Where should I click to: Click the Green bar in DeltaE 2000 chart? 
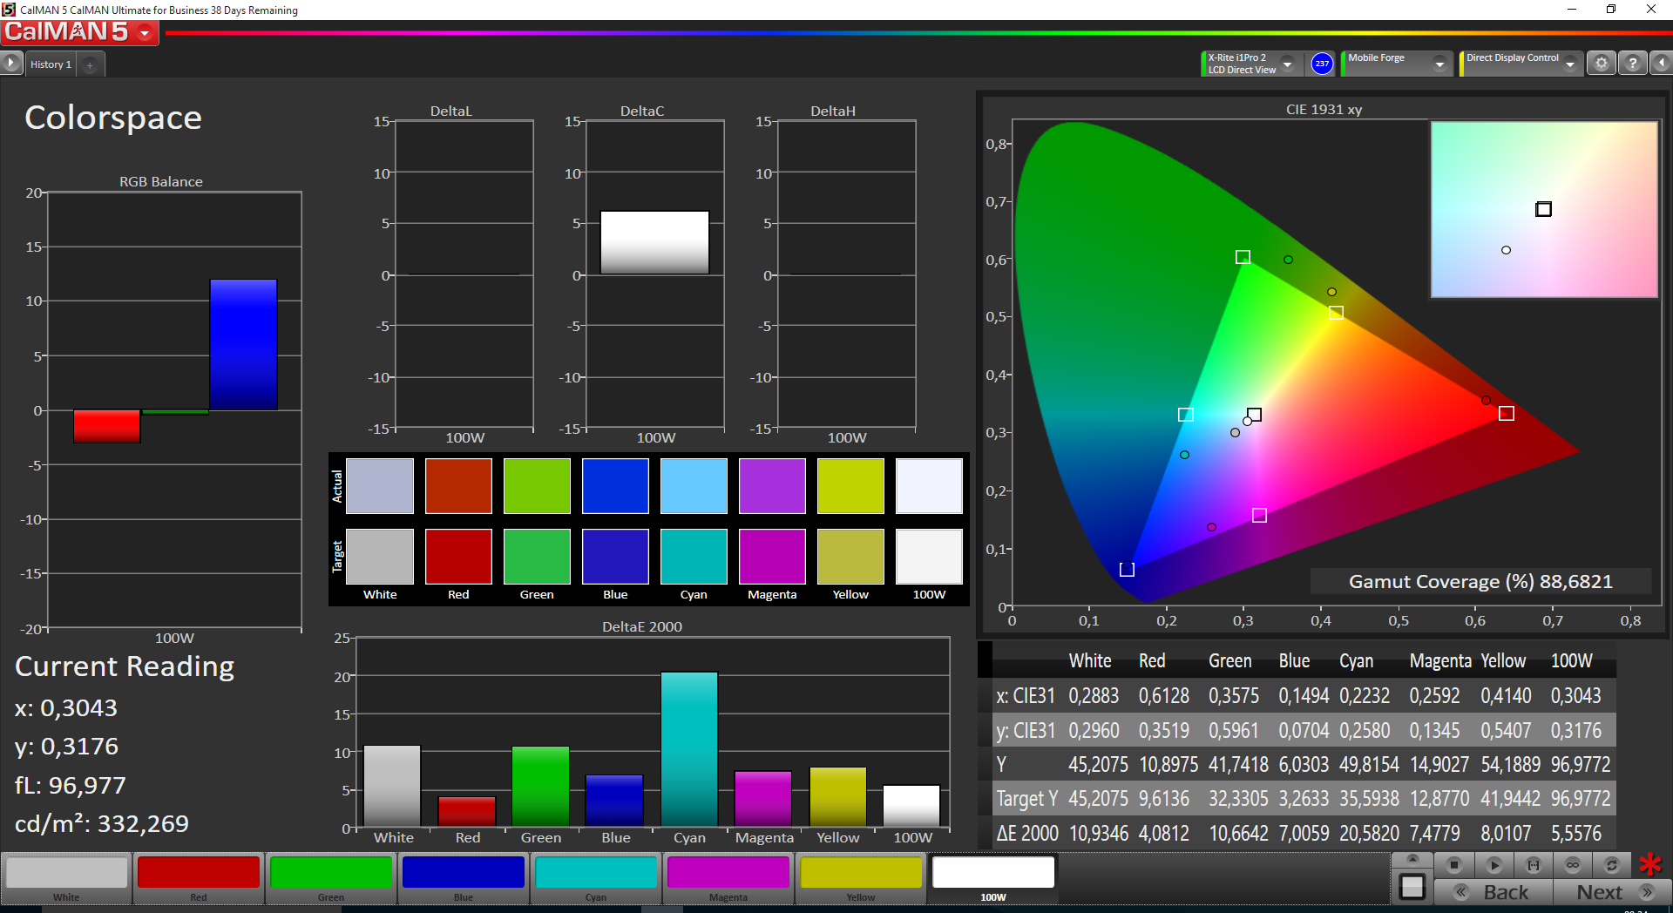pos(540,787)
